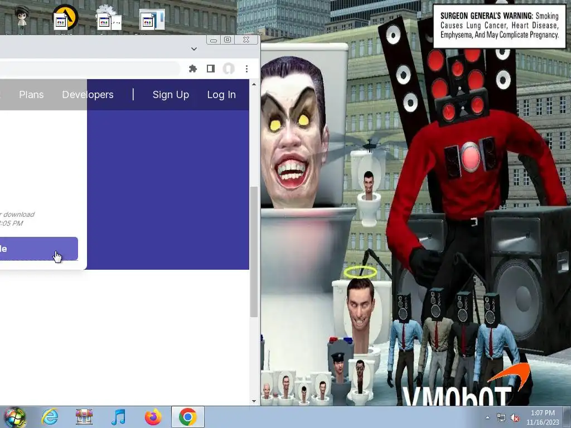Open the Developers menu item
The image size is (571, 428).
click(x=88, y=95)
